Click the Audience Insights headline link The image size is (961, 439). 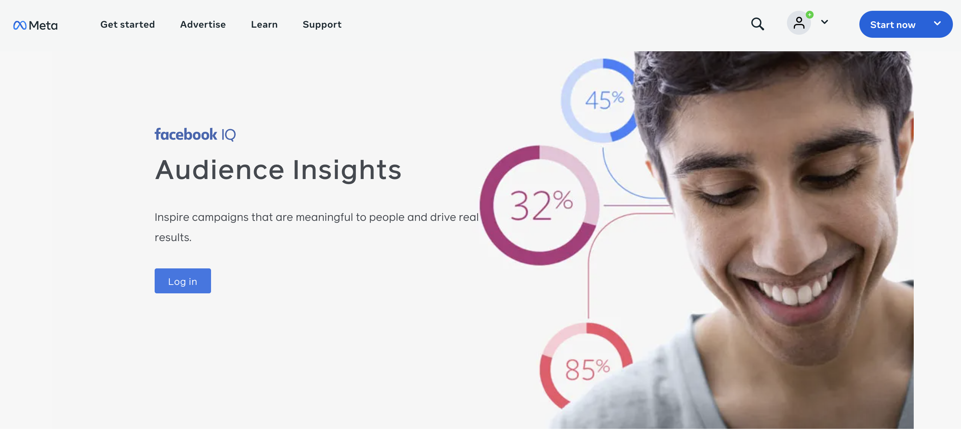click(279, 169)
